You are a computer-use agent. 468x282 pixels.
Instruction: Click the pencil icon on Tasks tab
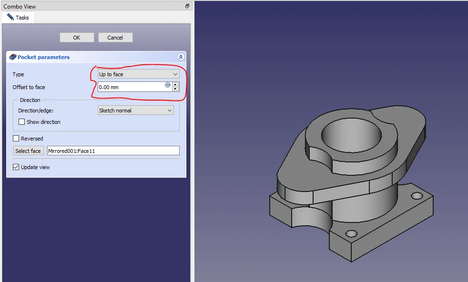(10, 17)
